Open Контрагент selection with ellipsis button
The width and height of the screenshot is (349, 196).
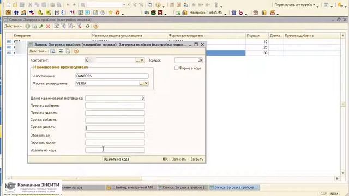pyautogui.click(x=138, y=60)
